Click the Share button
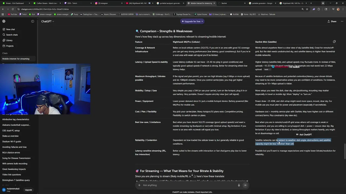 click(x=332, y=21)
